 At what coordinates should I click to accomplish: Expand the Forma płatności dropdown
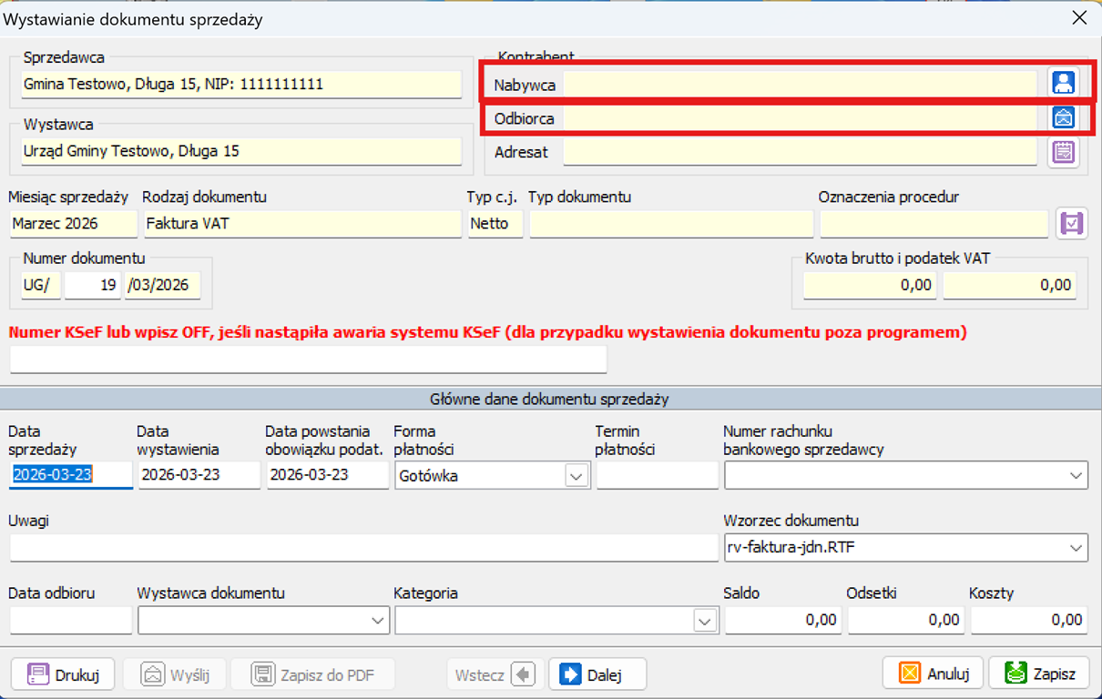[576, 476]
